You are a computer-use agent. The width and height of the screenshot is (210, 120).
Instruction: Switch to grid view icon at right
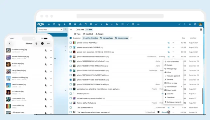[201, 30]
